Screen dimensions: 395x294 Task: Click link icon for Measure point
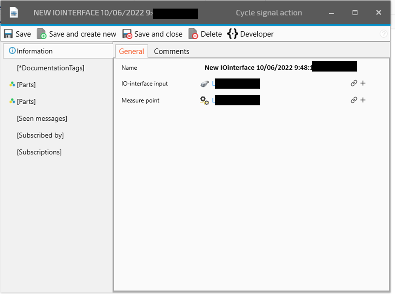(354, 100)
